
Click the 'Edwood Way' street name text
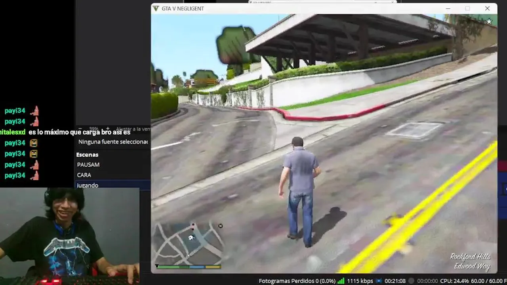472,266
